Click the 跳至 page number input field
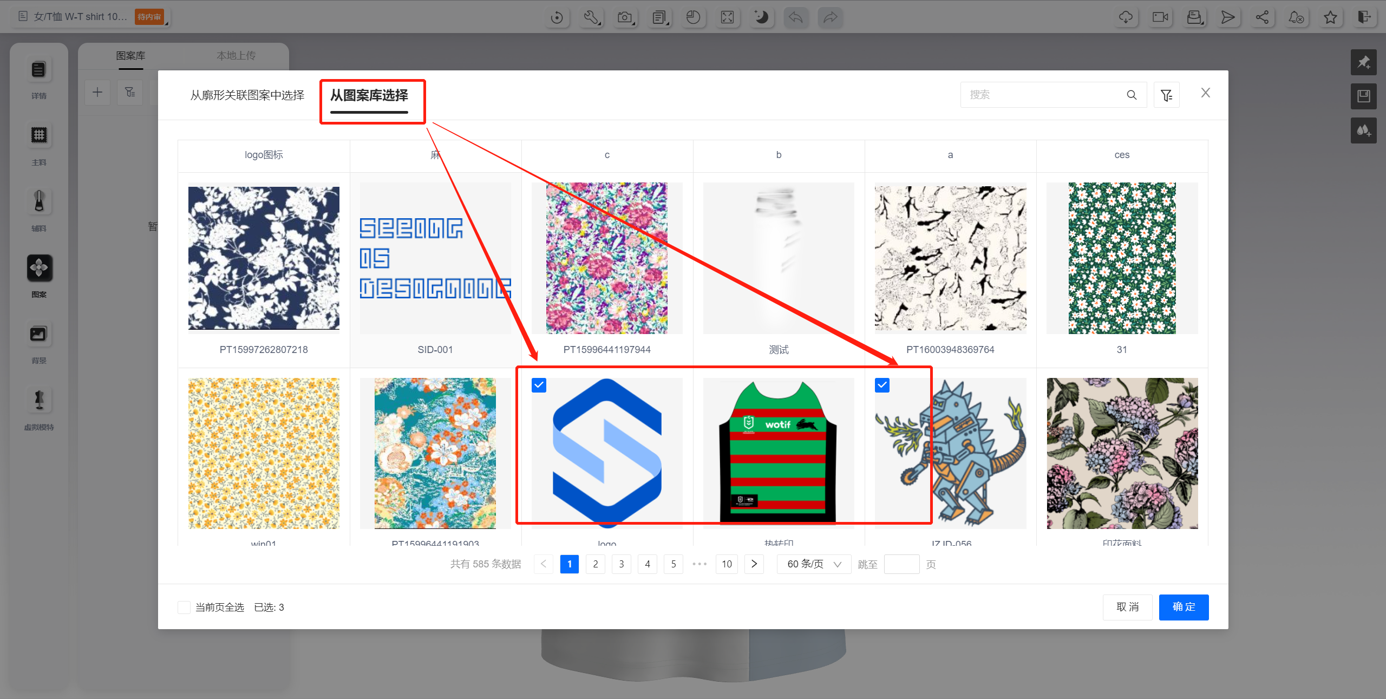Viewport: 1386px width, 699px height. coord(901,564)
